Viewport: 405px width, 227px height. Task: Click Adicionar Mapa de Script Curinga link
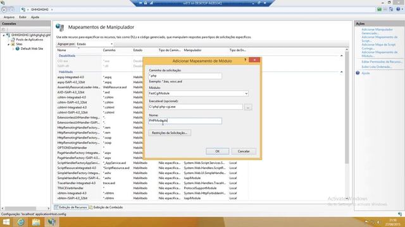[378, 46]
